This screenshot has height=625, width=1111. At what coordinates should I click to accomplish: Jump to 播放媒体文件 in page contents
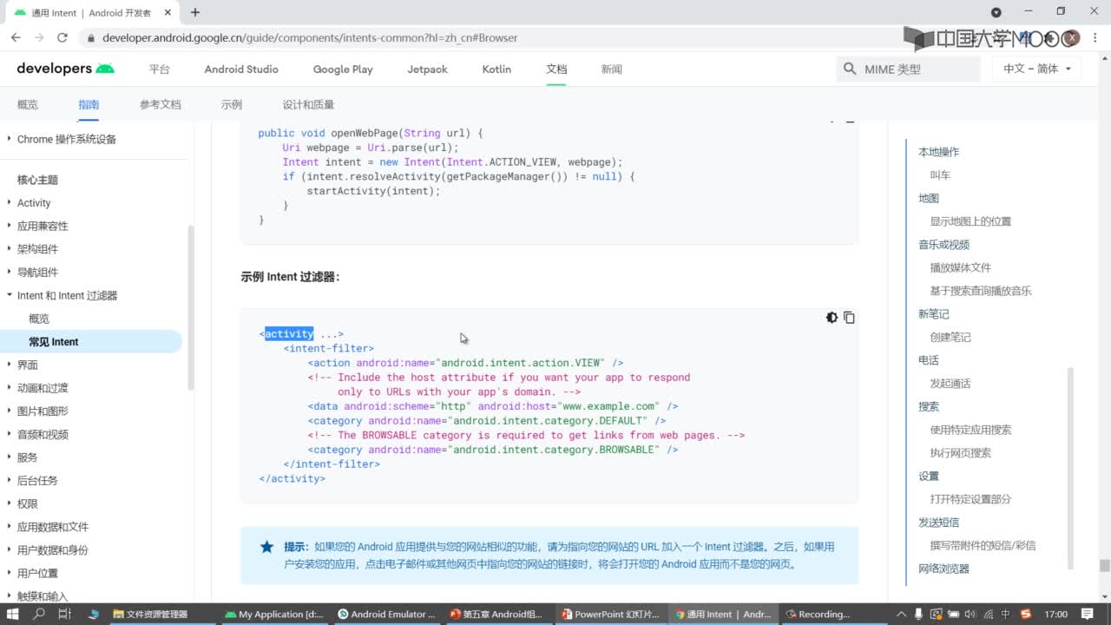tap(960, 267)
